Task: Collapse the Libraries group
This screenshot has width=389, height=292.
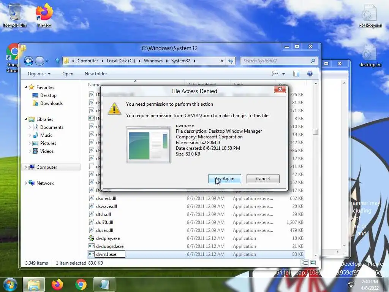Action: point(26,119)
